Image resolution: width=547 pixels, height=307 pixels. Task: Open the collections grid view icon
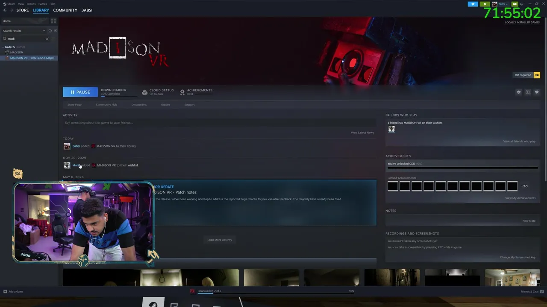click(x=53, y=21)
